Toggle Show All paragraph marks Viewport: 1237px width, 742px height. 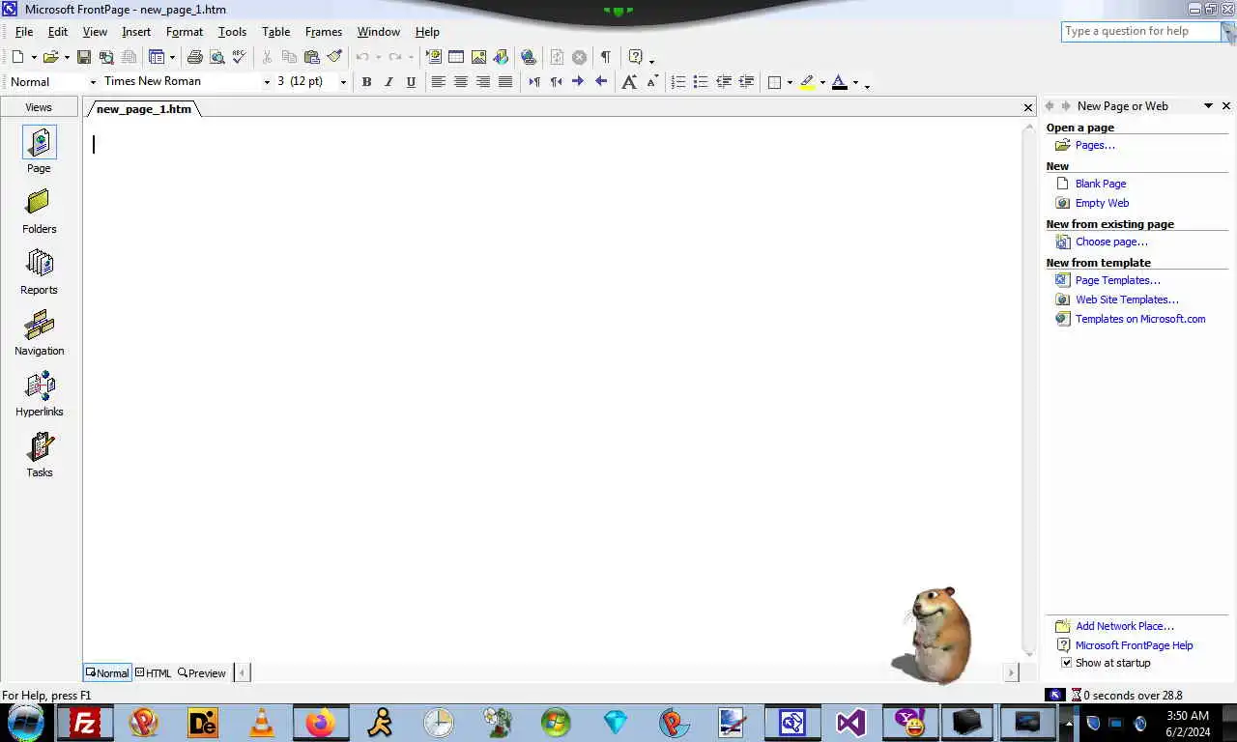605,57
